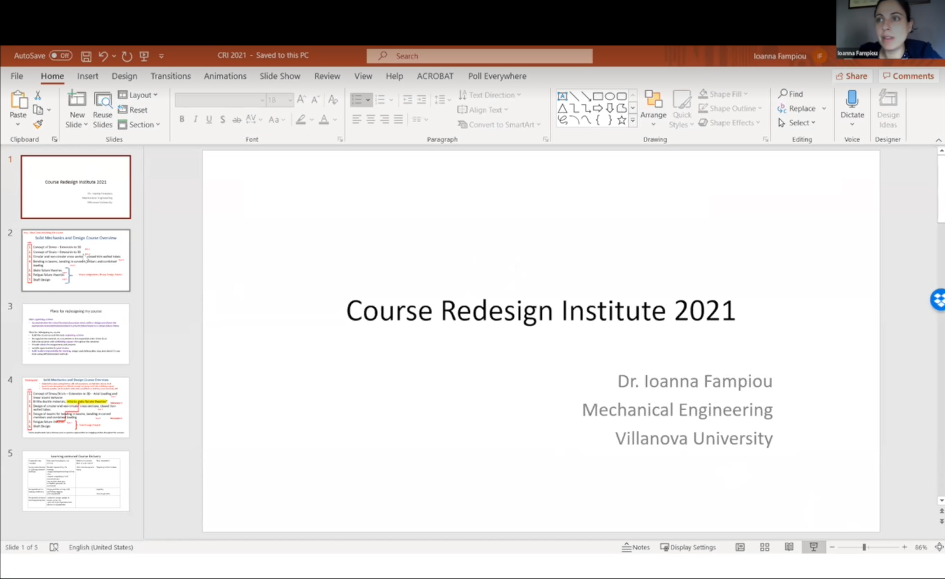Toggle underline formatting
945x579 pixels.
pyautogui.click(x=209, y=119)
